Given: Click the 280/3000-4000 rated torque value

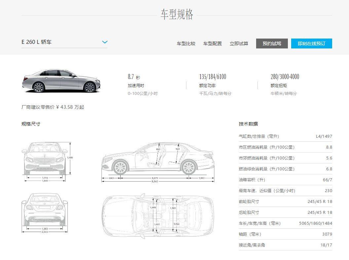Looking at the screenshot, I should click(285, 77).
